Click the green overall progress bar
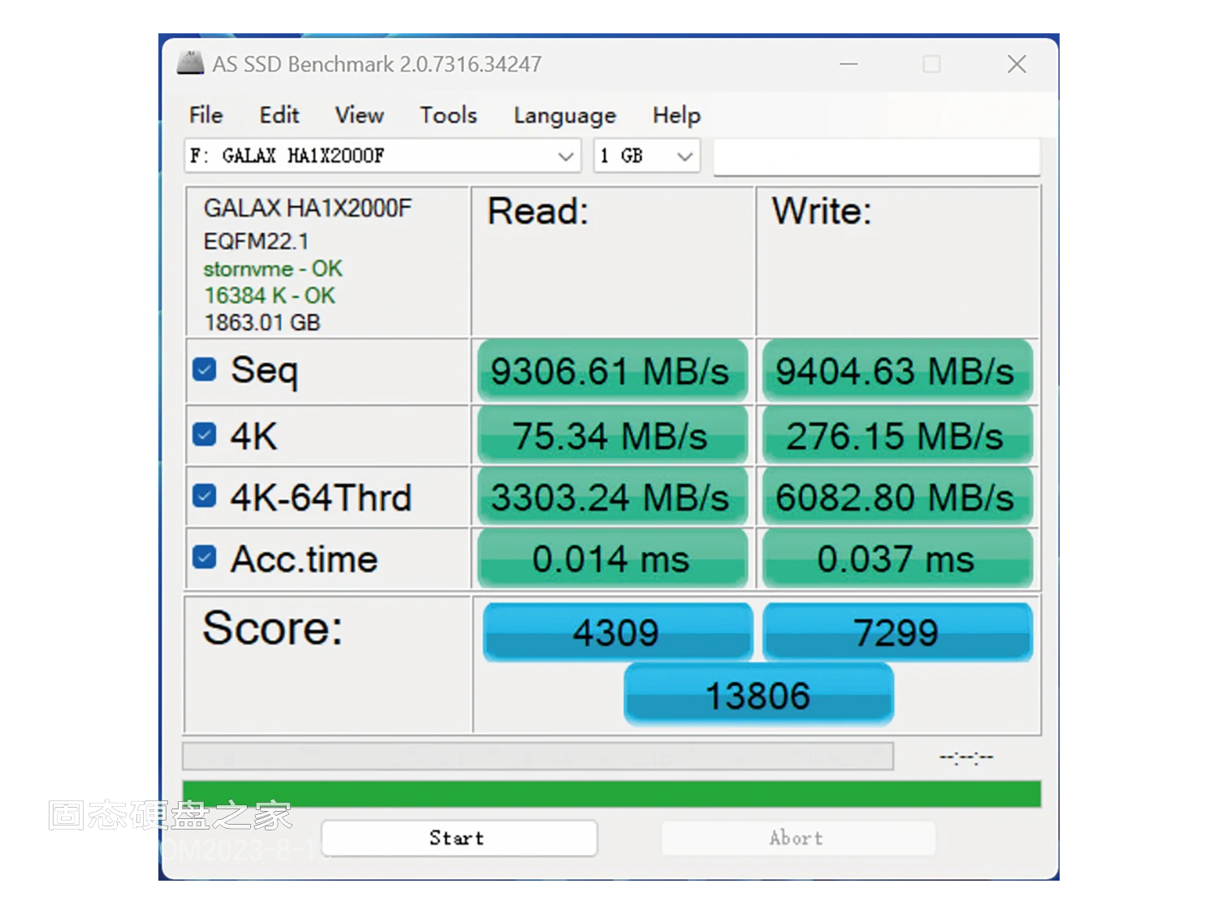Viewport: 1218px width, 914px height. click(x=611, y=794)
